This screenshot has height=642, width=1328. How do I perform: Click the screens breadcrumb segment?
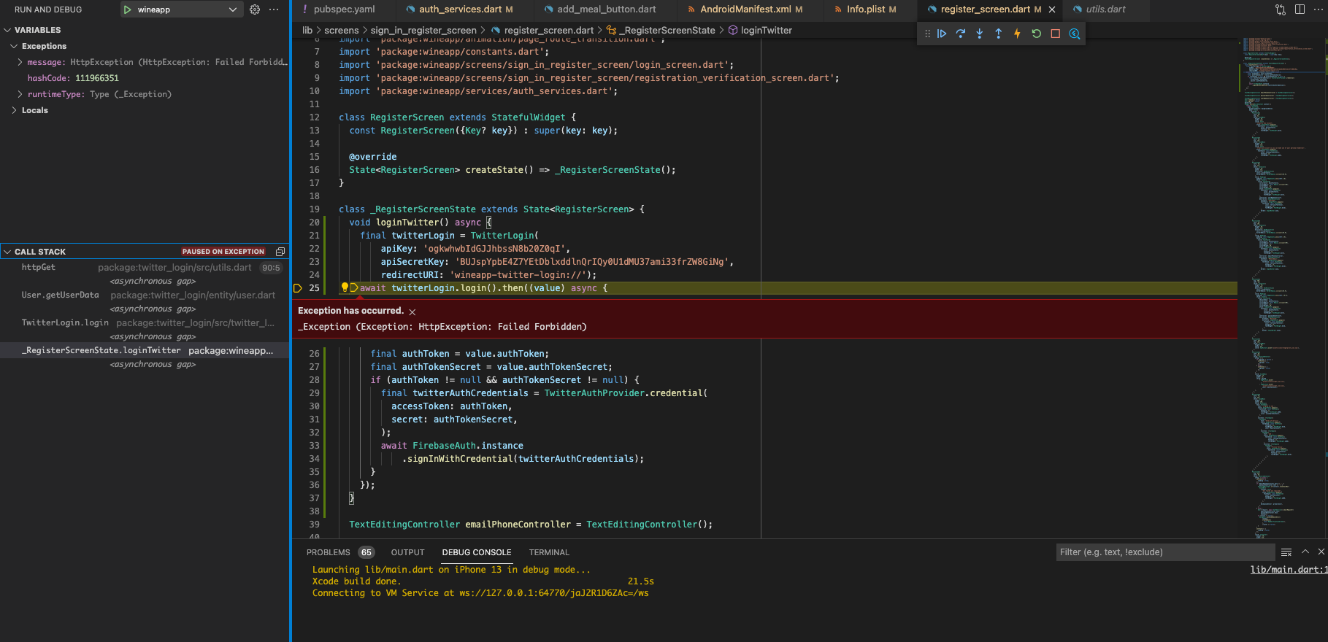click(341, 30)
